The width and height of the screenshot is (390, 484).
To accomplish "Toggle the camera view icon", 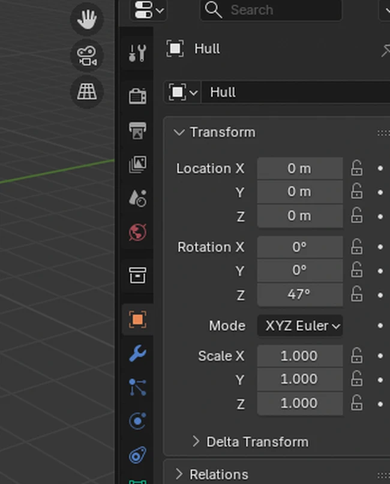I will 87,55.
